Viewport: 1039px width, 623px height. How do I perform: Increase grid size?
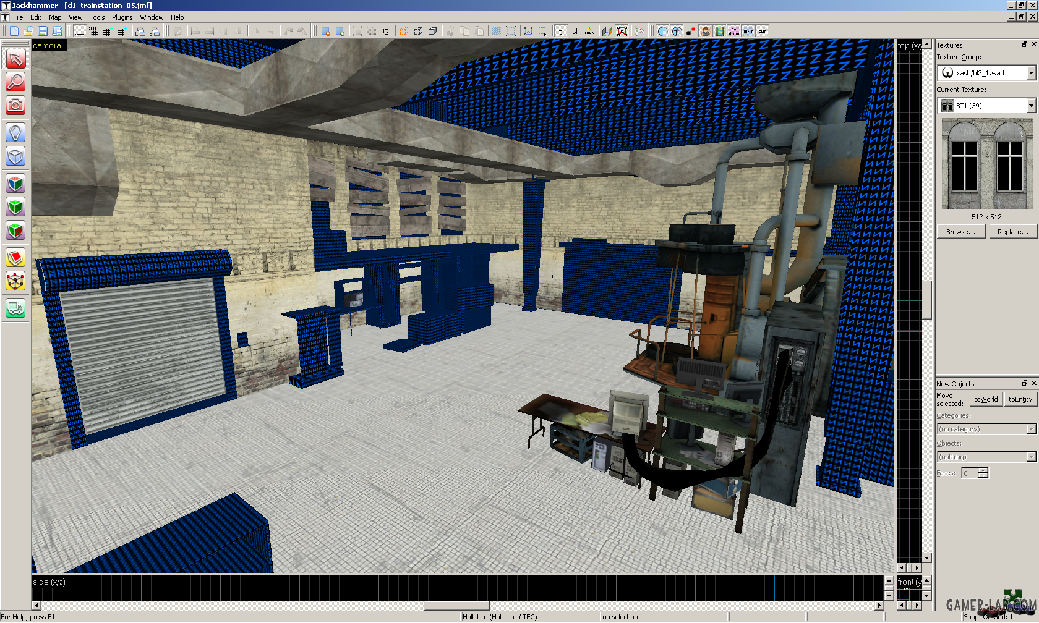[x=121, y=31]
